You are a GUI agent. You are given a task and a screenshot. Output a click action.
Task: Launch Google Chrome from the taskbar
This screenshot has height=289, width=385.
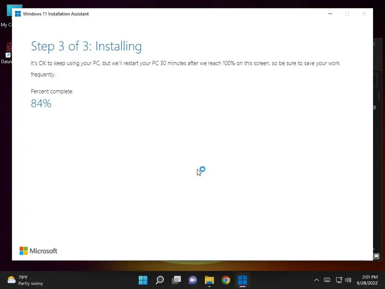click(x=226, y=280)
